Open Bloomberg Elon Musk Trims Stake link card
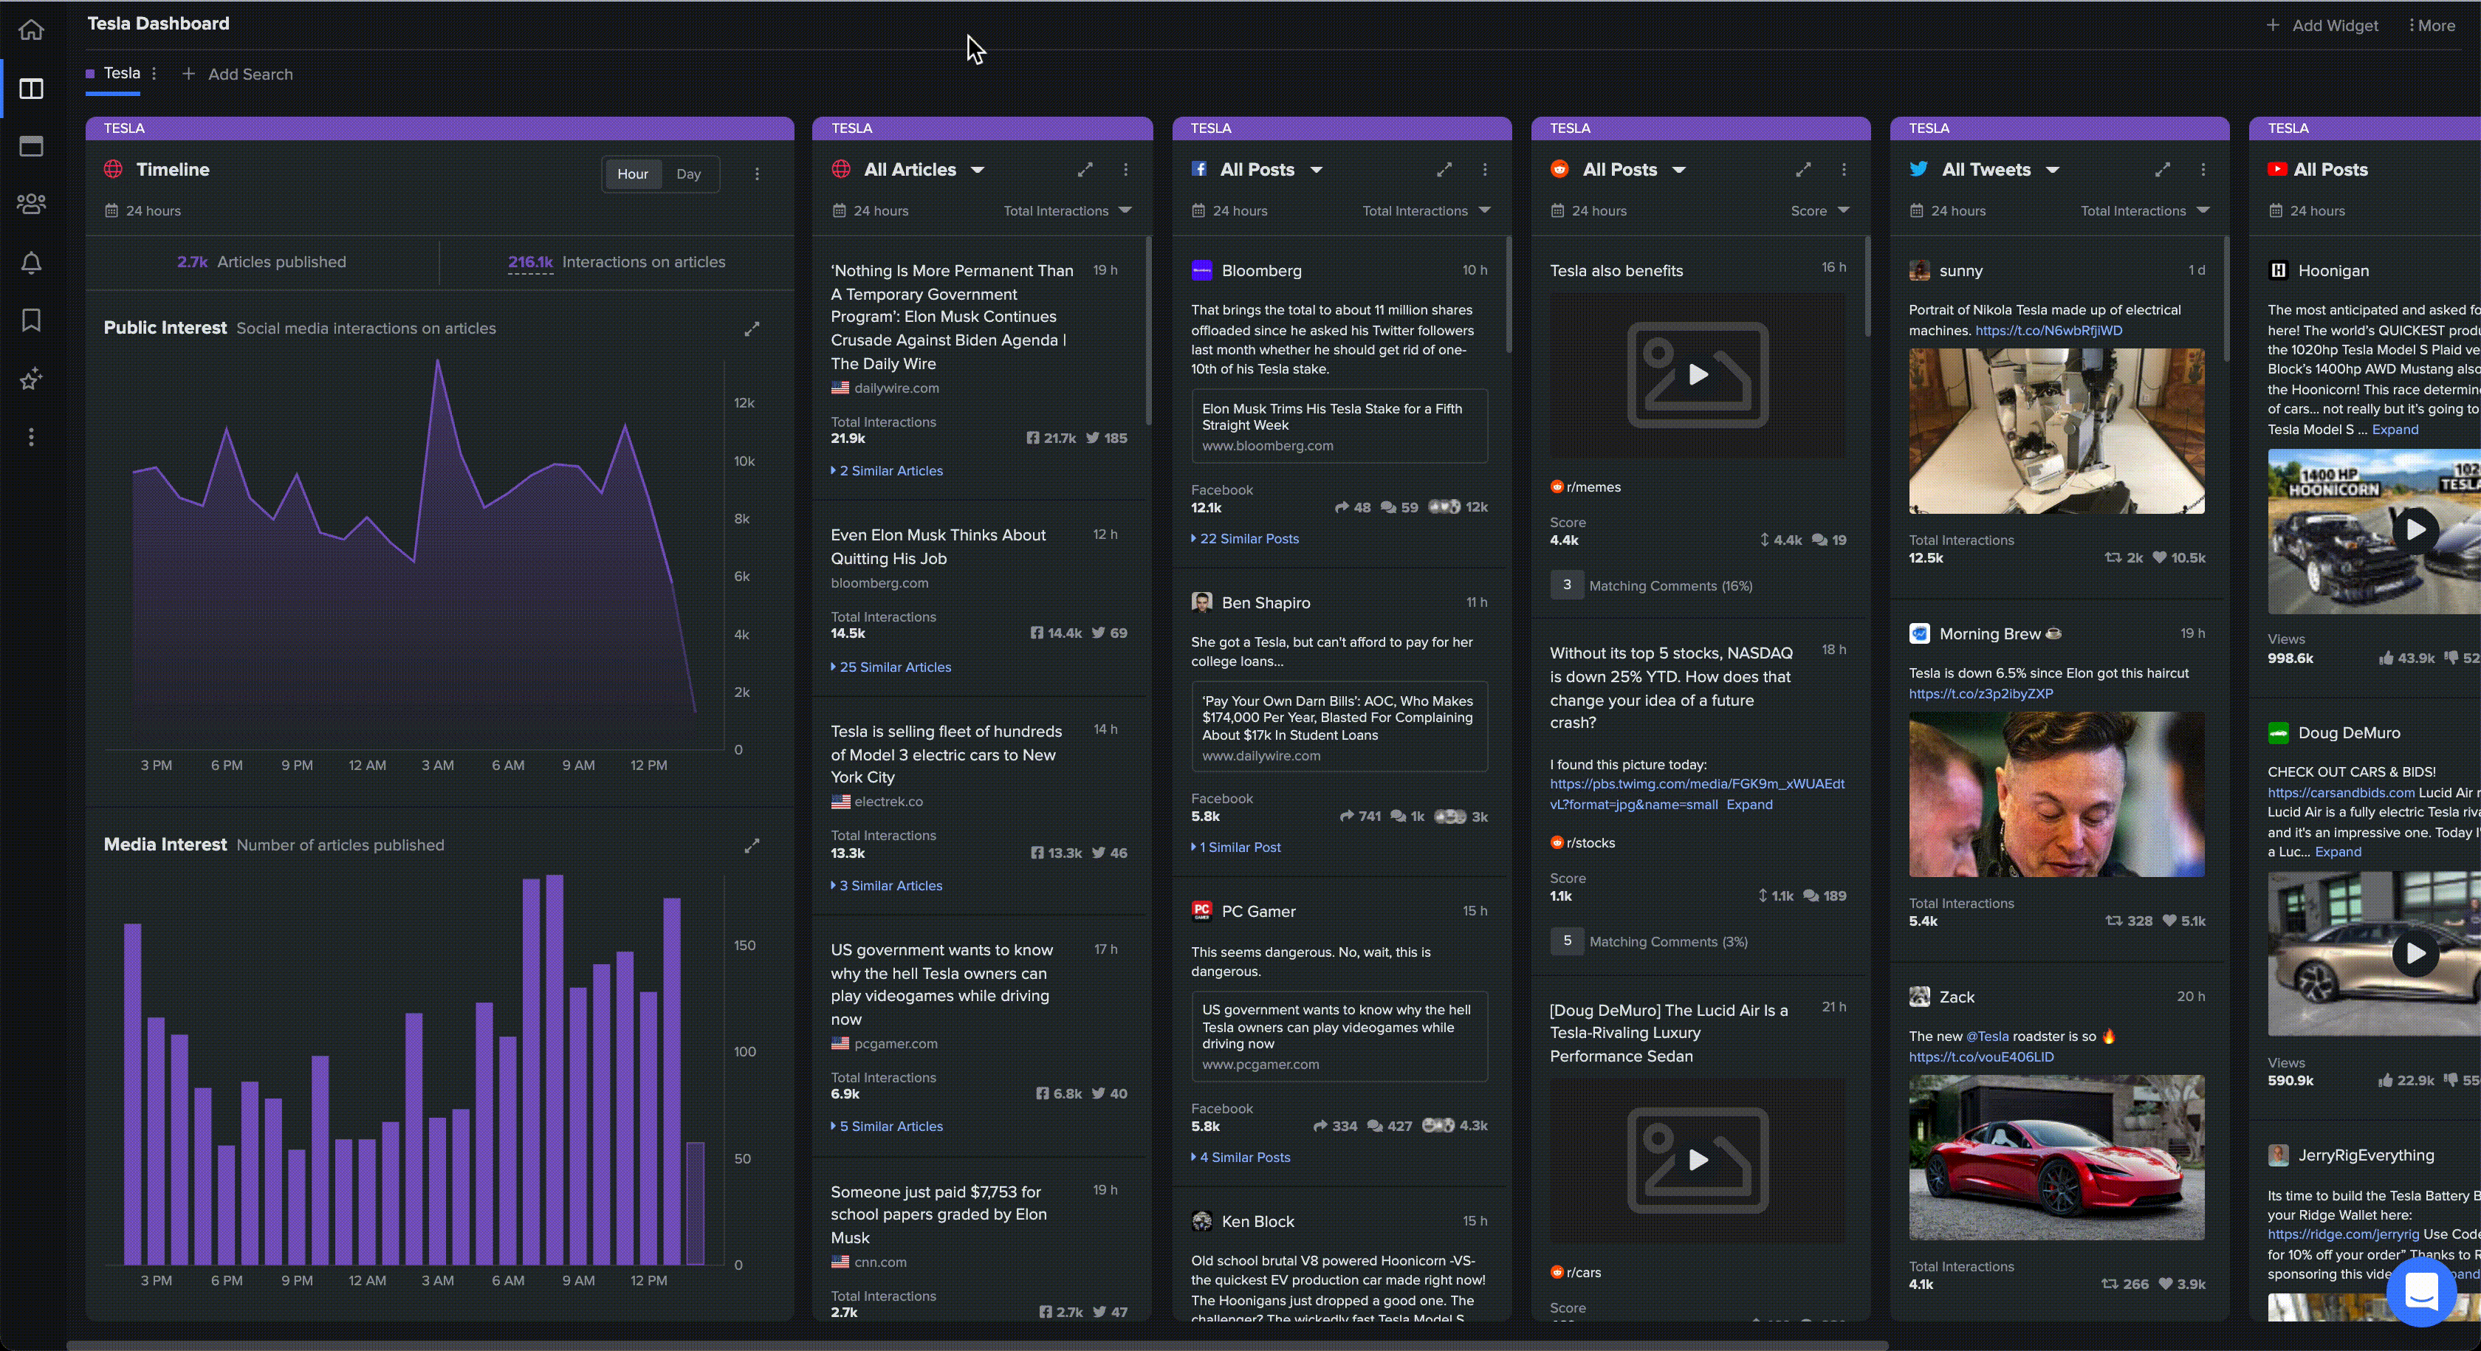The width and height of the screenshot is (2481, 1351). (1339, 427)
